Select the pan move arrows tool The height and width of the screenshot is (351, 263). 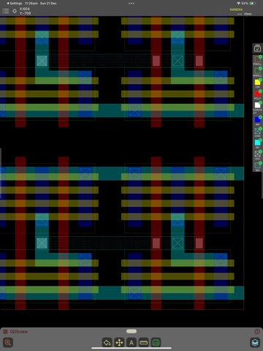click(119, 342)
